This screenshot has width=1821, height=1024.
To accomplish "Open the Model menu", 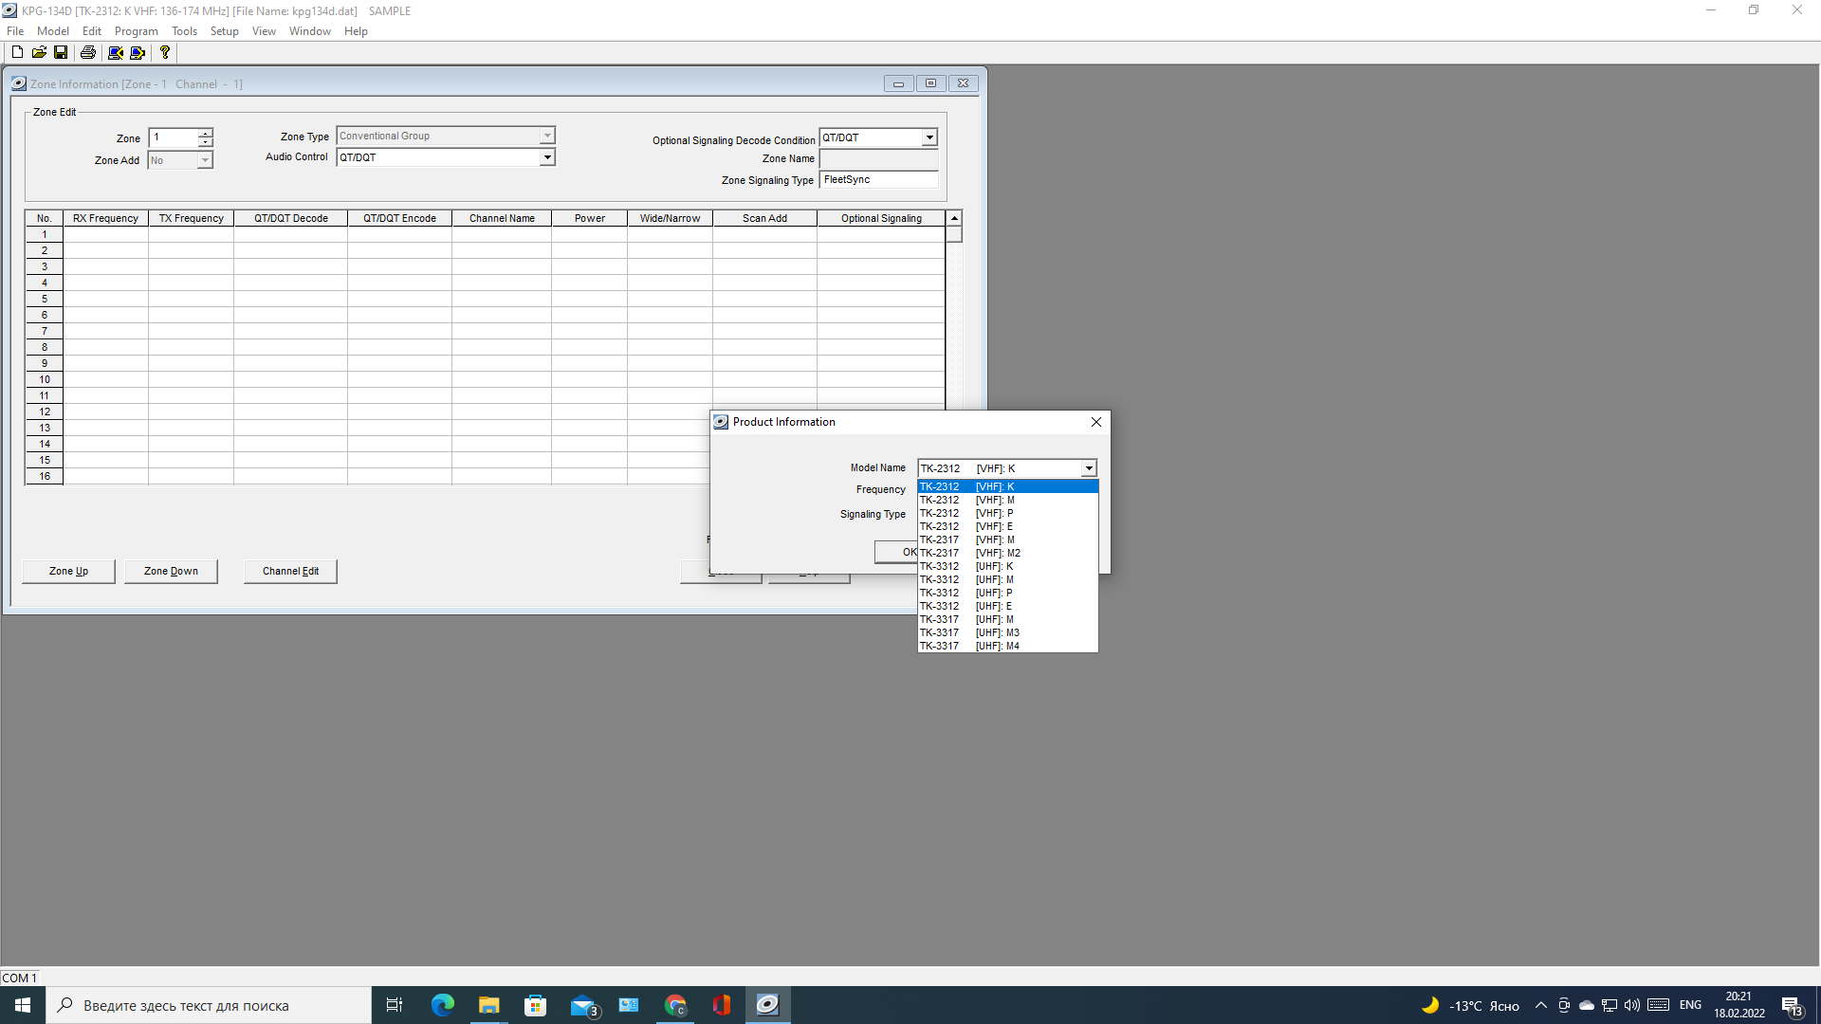I will [53, 31].
